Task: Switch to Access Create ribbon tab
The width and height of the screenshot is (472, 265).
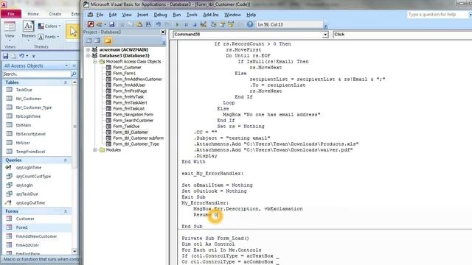Action: [x=55, y=14]
